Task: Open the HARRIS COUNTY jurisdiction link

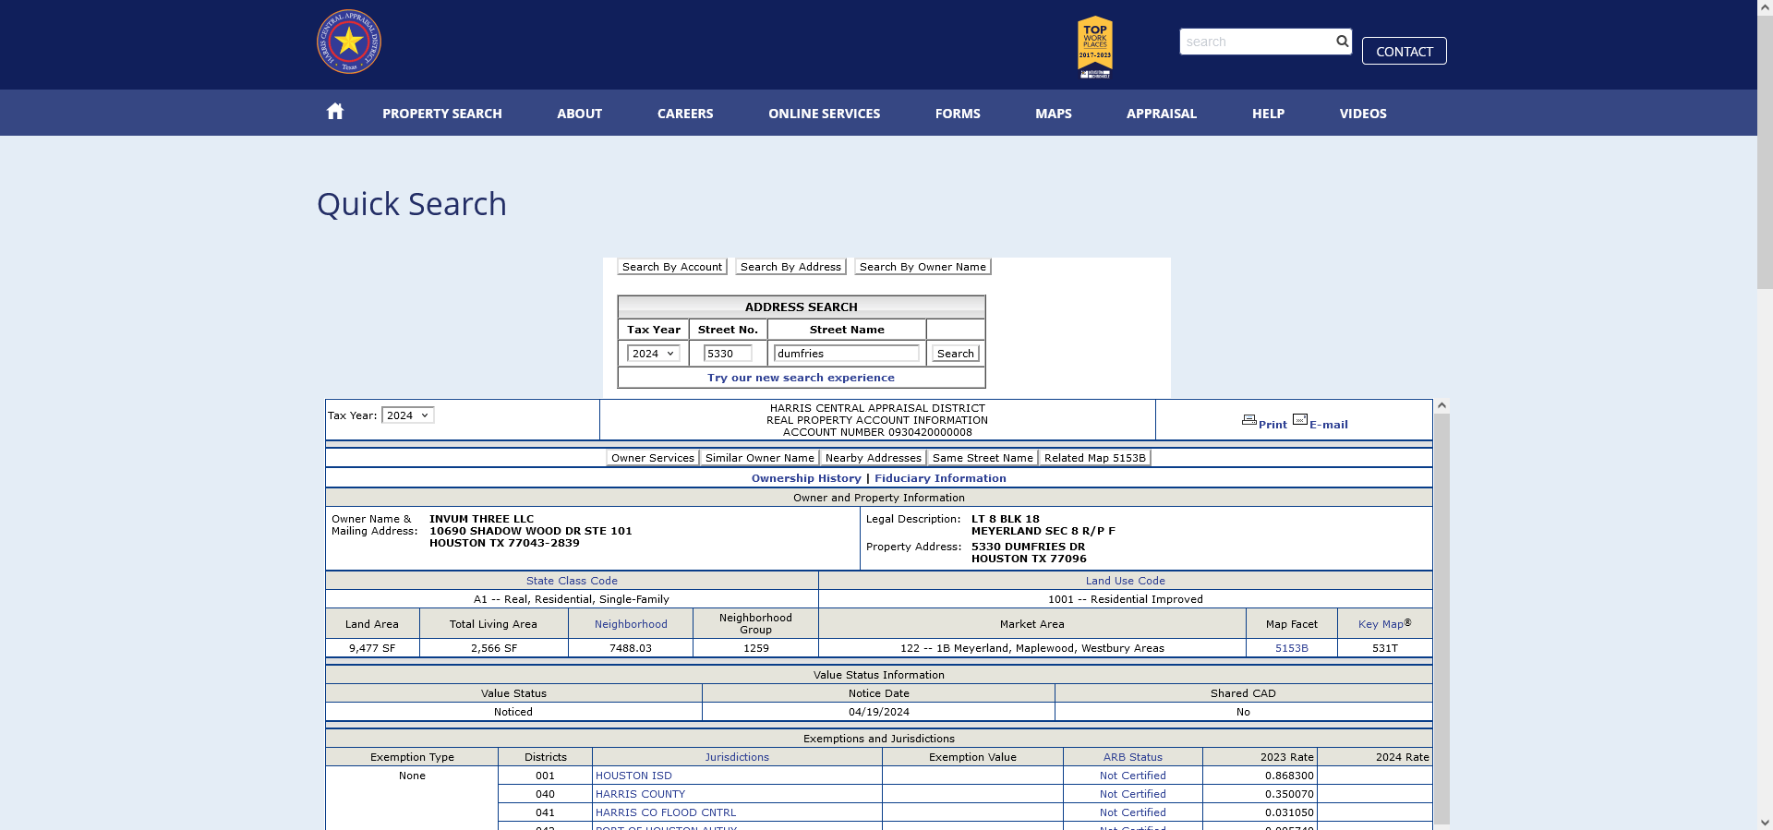Action: pyautogui.click(x=640, y=794)
